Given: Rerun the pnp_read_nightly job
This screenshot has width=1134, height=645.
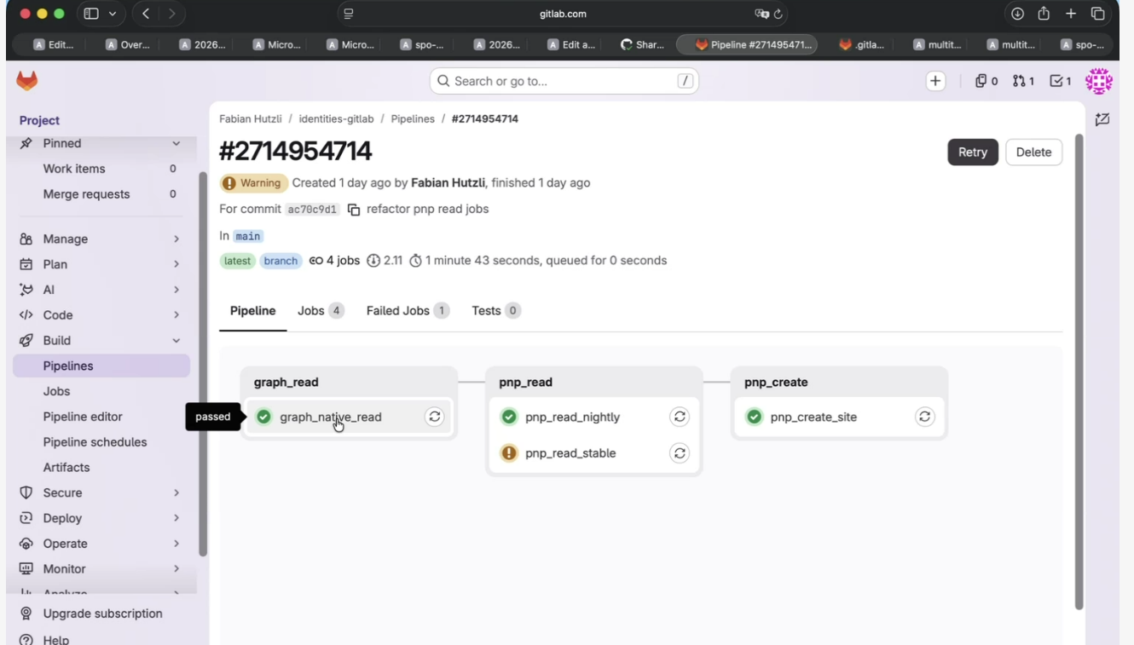Looking at the screenshot, I should (680, 417).
